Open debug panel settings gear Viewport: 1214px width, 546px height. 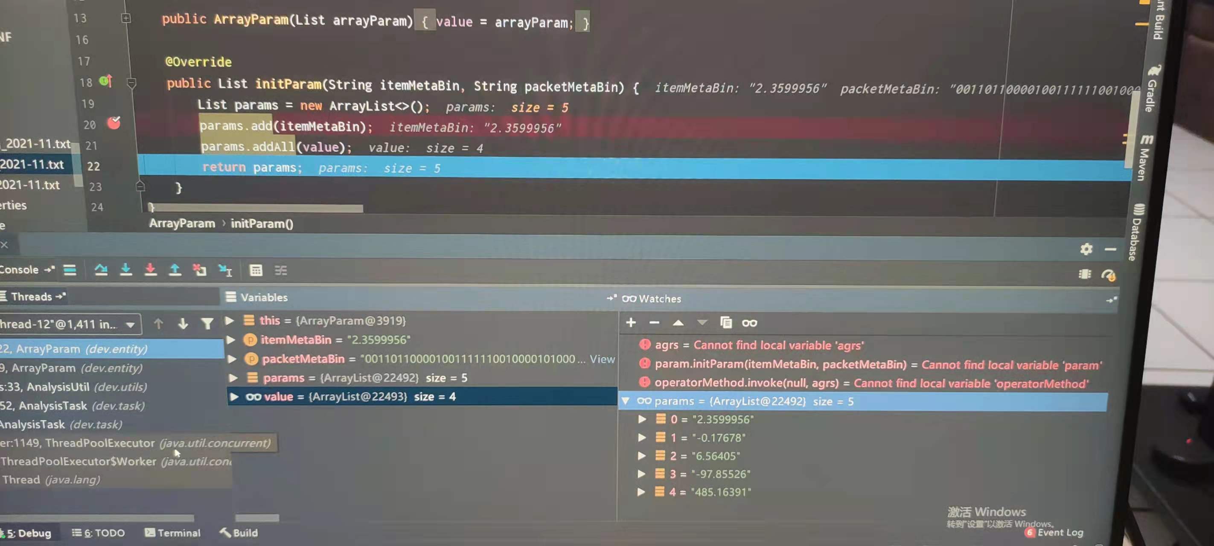pyautogui.click(x=1086, y=249)
